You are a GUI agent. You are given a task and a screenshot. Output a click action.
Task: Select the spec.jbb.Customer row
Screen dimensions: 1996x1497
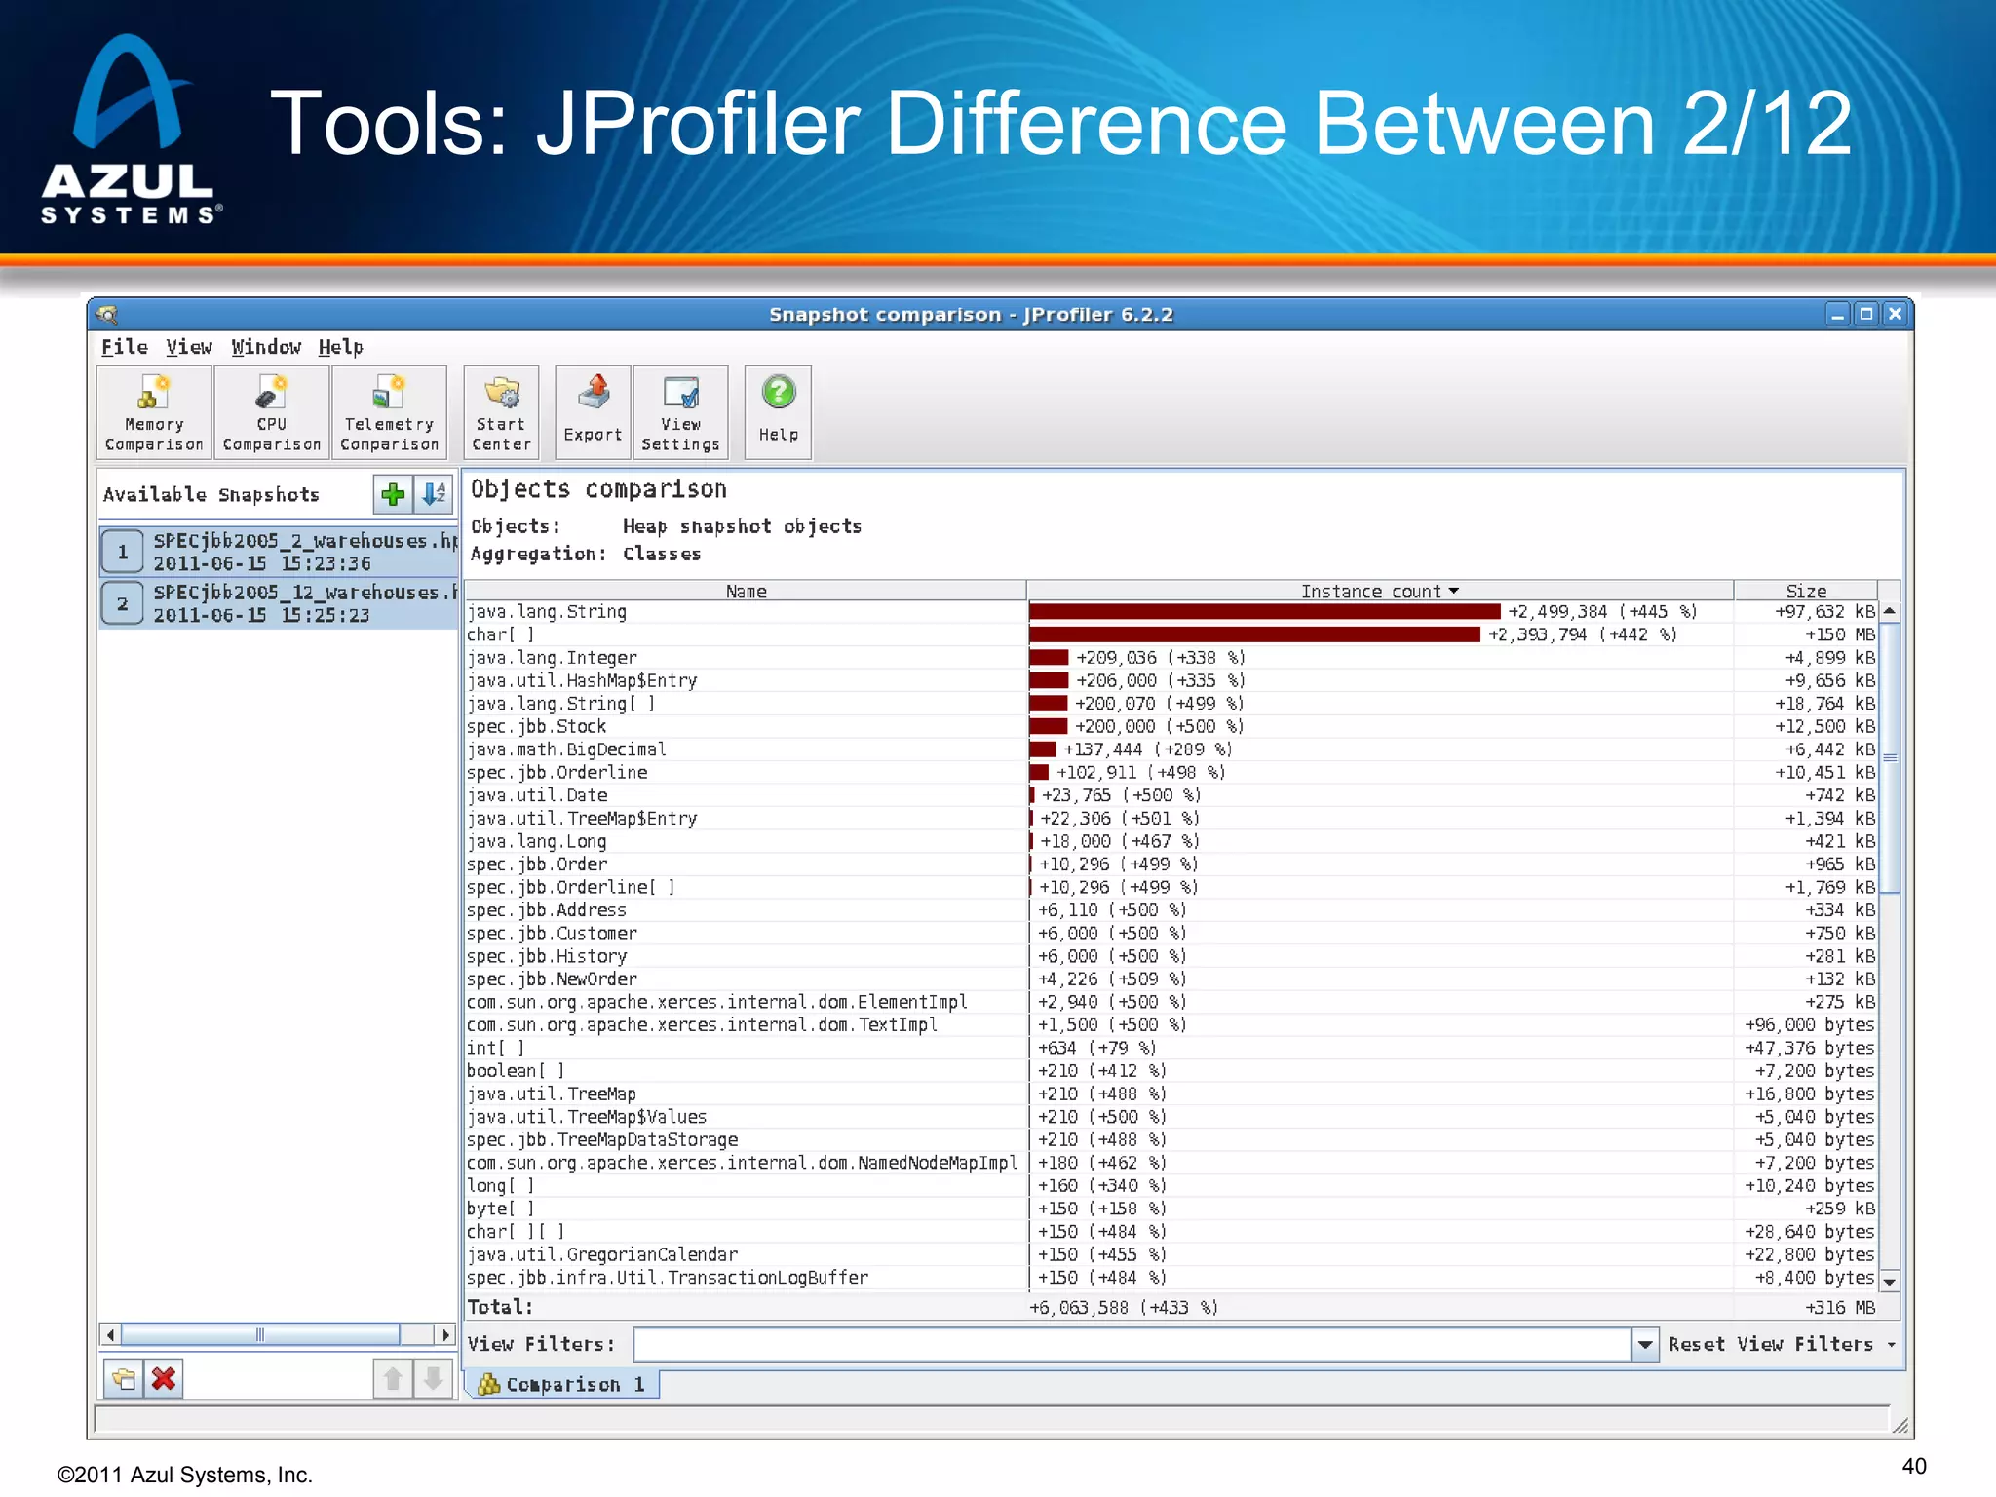coord(1171,933)
